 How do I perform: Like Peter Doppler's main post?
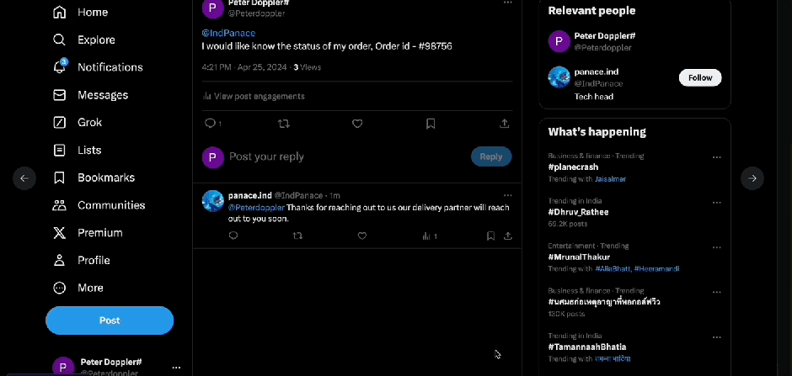357,124
